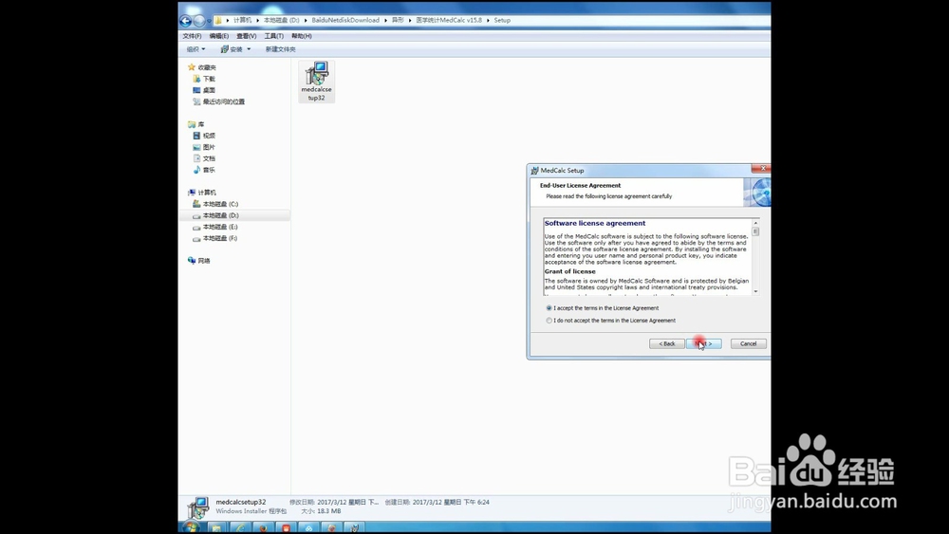Screen dimensions: 949x534
Task: Click the 安装 (Install) toolbar button
Action: tap(232, 49)
